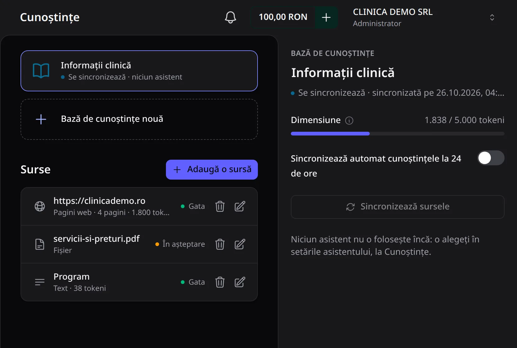The image size is (517, 348).
Task: Click the https://clinicademo.ro source title
Action: [x=99, y=201]
